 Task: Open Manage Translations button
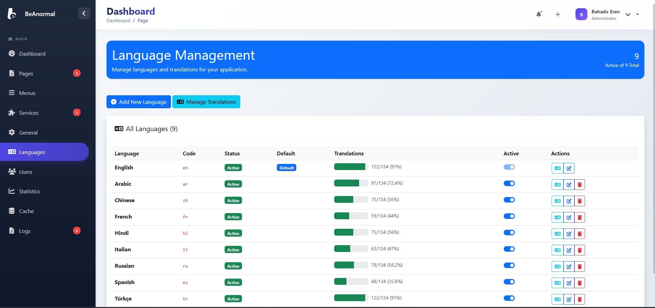coord(206,102)
